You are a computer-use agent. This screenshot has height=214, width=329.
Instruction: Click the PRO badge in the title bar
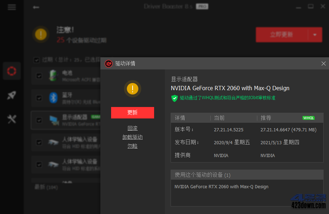pyautogui.click(x=202, y=6)
